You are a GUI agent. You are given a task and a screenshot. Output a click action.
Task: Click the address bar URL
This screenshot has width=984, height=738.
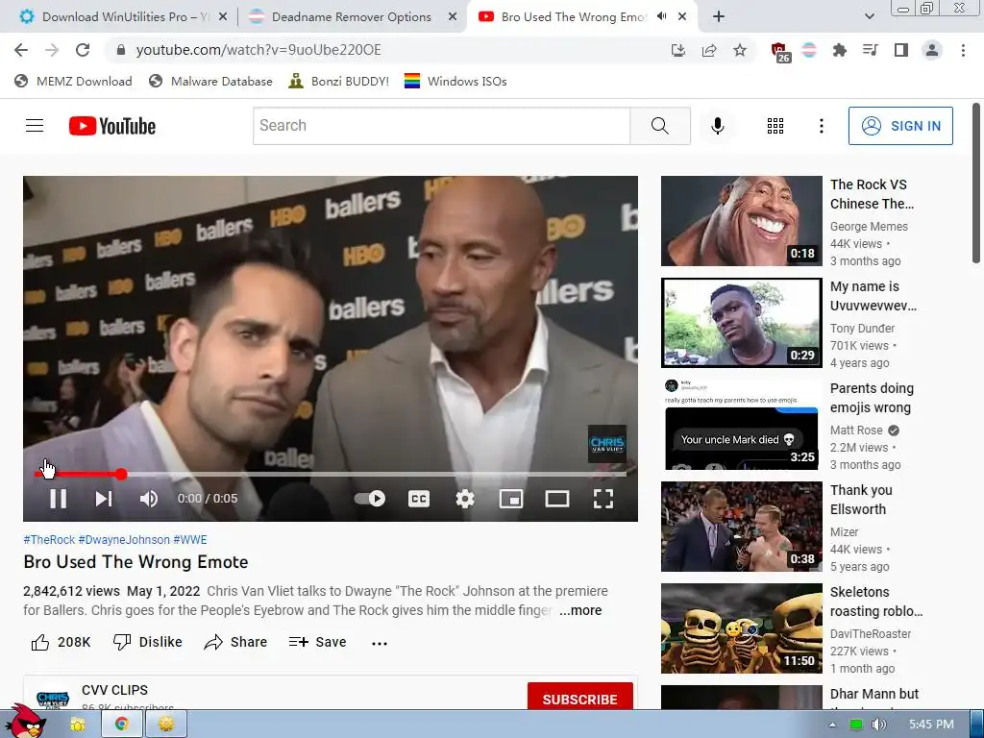point(258,50)
